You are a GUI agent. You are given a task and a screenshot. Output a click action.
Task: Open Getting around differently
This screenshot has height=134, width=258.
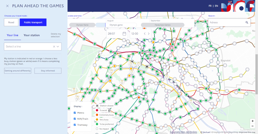18,71
